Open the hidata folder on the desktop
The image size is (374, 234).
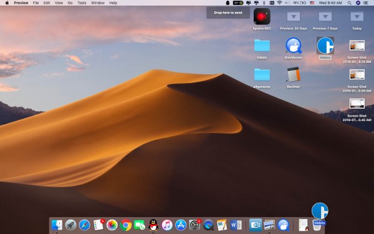(x=262, y=46)
